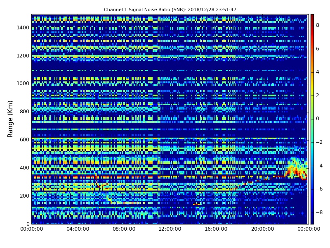Viewport: 330px width, 248px height.
Task: Click the colorbar tick label −4
Action: point(319,166)
